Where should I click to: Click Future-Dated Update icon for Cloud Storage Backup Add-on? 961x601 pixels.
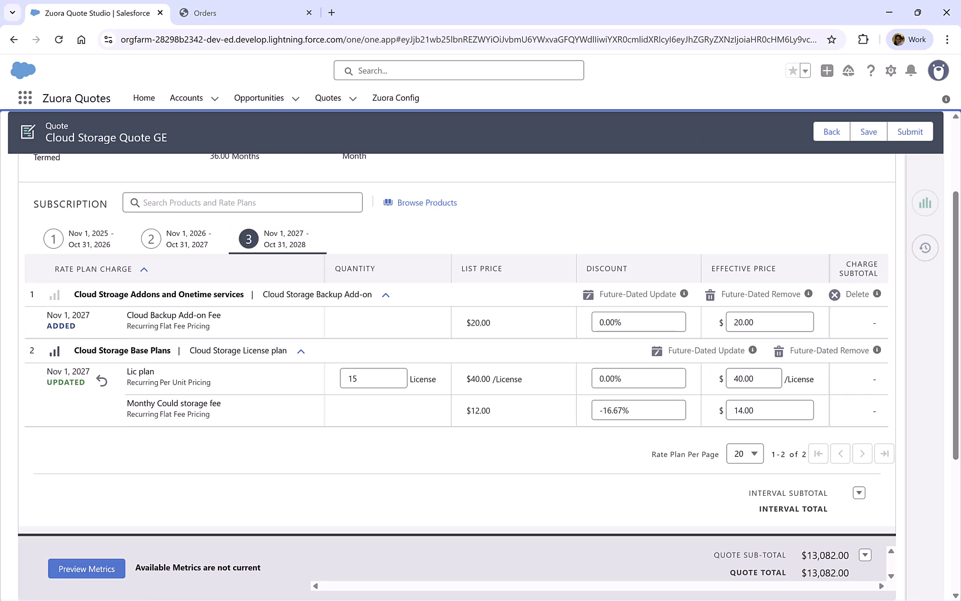(x=588, y=294)
